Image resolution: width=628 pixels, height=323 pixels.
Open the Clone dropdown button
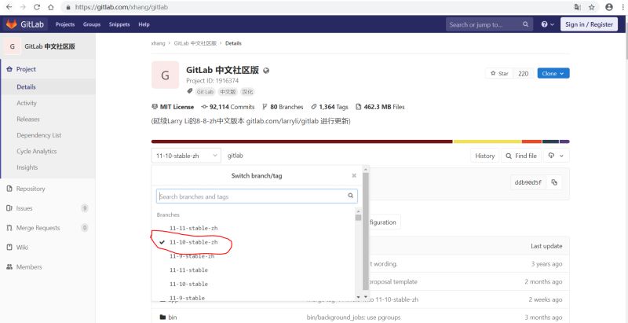[x=553, y=73]
